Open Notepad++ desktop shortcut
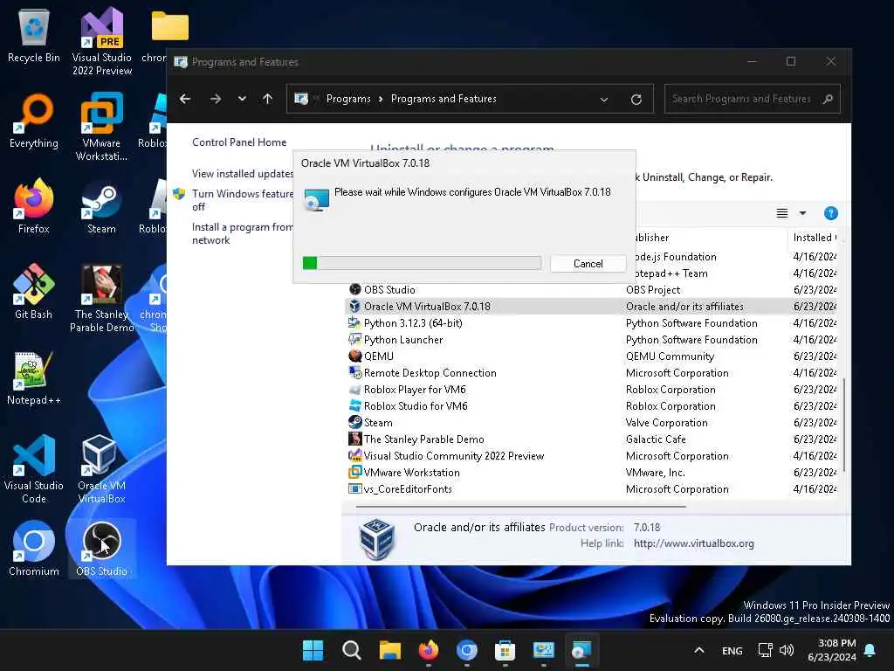Screen dimensions: 894x671 tap(34, 377)
